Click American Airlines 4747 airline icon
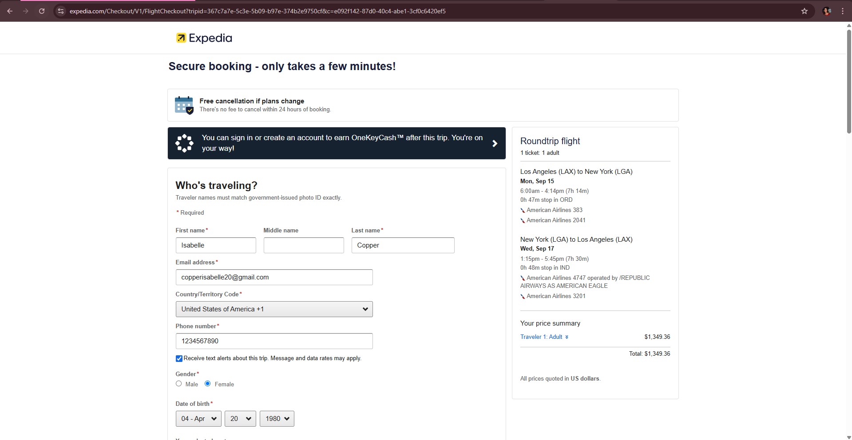 click(x=523, y=278)
